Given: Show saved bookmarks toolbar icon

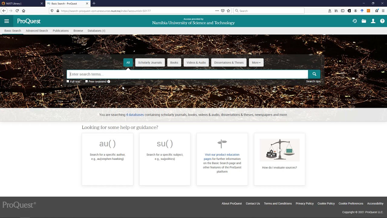Looking at the screenshot, I should 330,11.
